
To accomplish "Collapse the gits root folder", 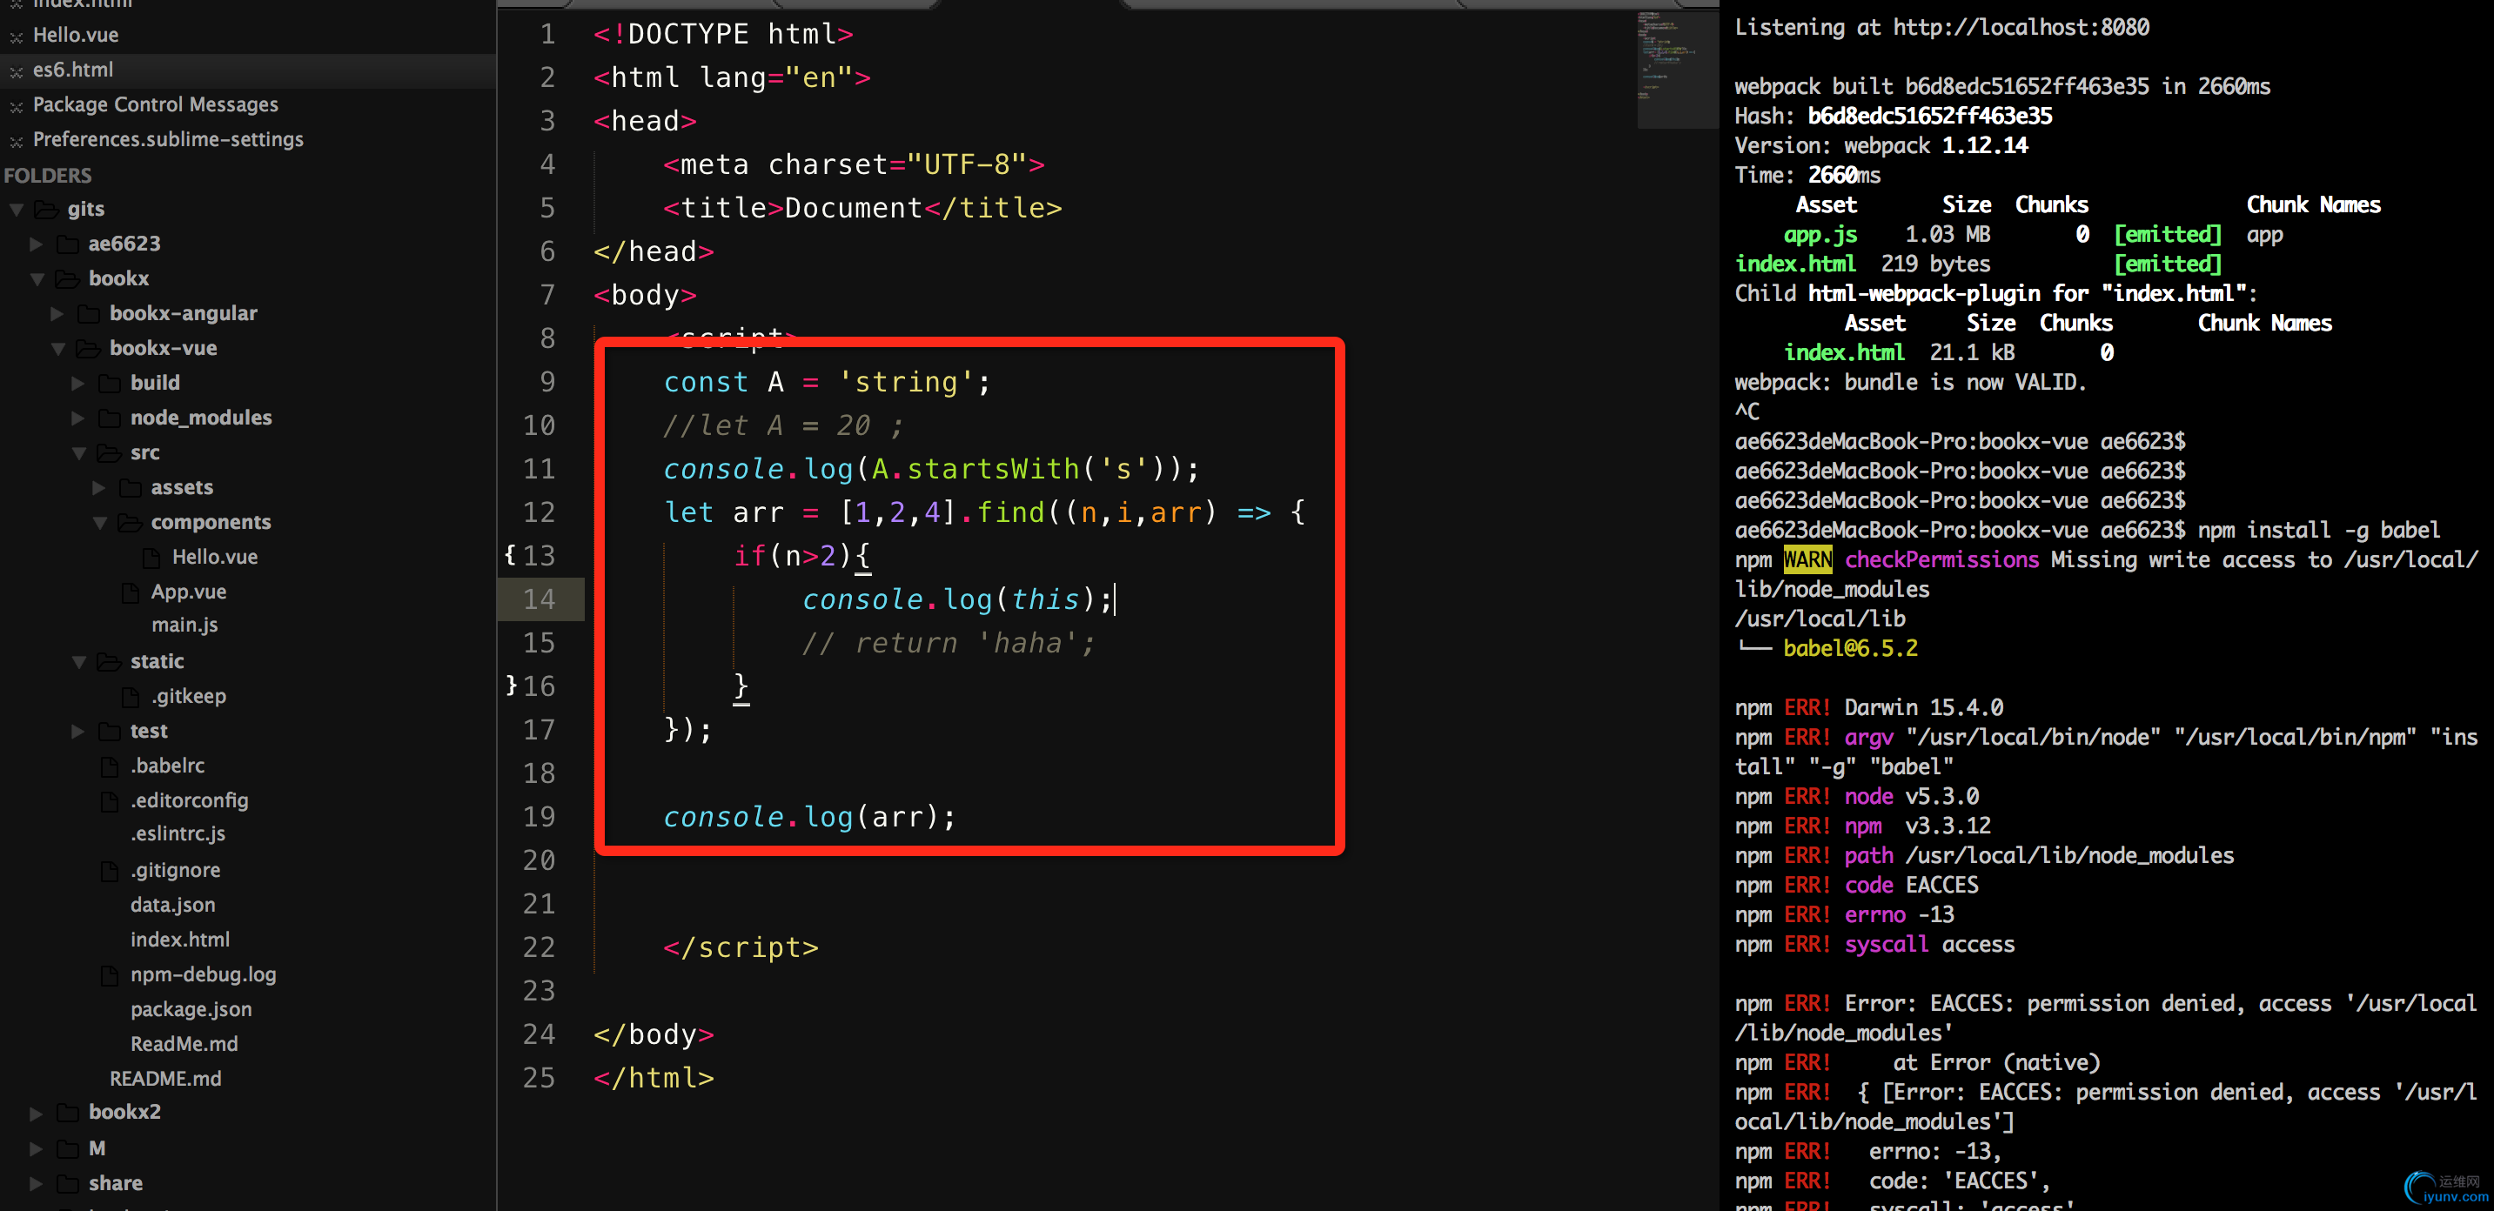I will 17,209.
